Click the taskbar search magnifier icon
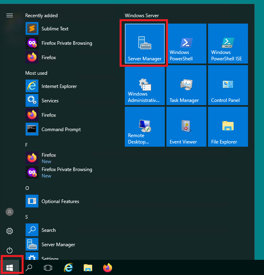264x275 pixels. tap(29, 268)
